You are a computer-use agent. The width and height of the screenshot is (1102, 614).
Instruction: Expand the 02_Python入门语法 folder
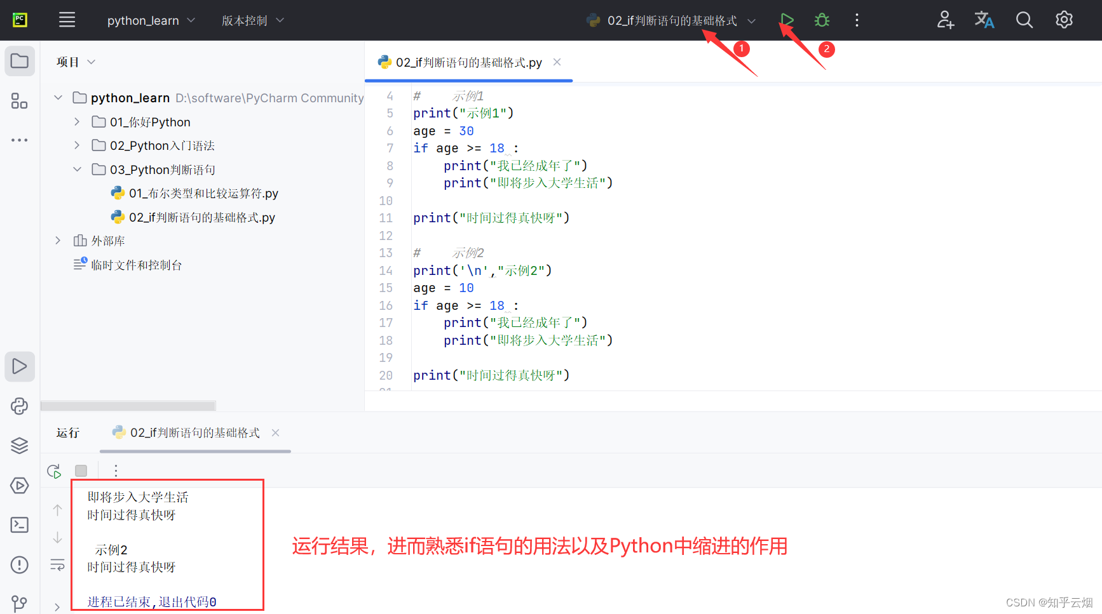(x=77, y=145)
